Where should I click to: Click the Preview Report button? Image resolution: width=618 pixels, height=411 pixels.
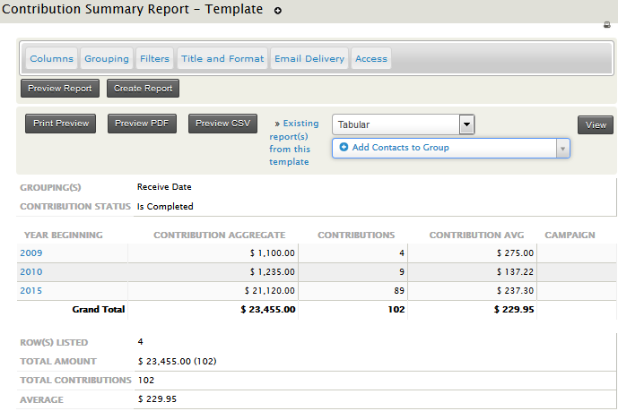coord(60,89)
